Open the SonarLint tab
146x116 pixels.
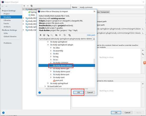pos(105,12)
